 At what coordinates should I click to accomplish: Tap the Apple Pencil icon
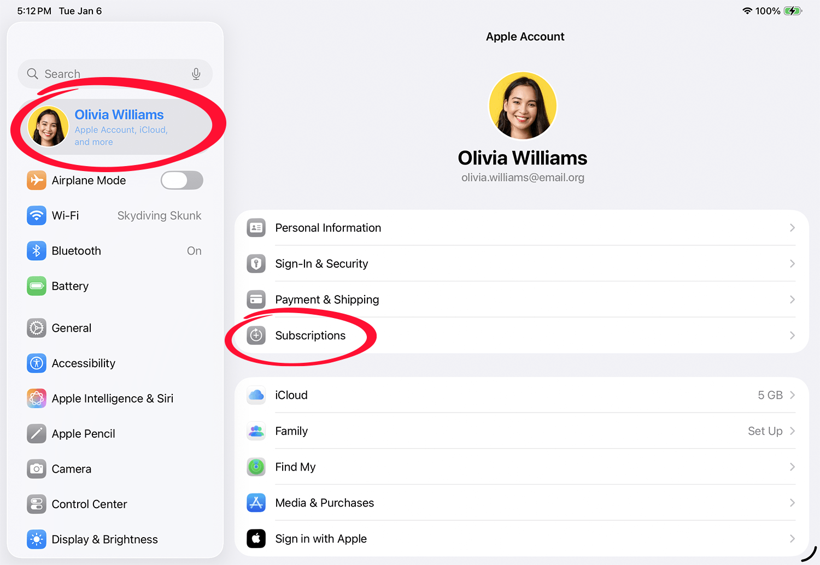tap(37, 433)
